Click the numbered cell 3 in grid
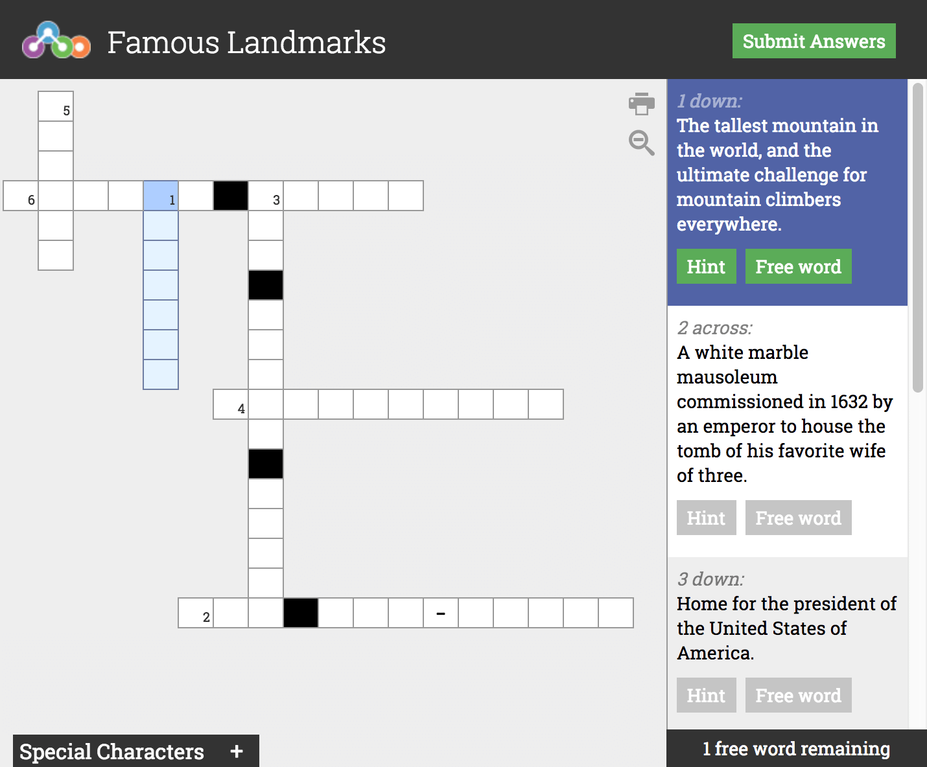927x767 pixels. coord(266,196)
